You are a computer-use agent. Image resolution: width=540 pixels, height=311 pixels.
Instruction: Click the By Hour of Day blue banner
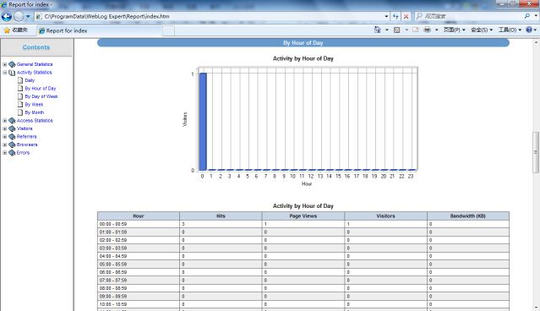303,43
